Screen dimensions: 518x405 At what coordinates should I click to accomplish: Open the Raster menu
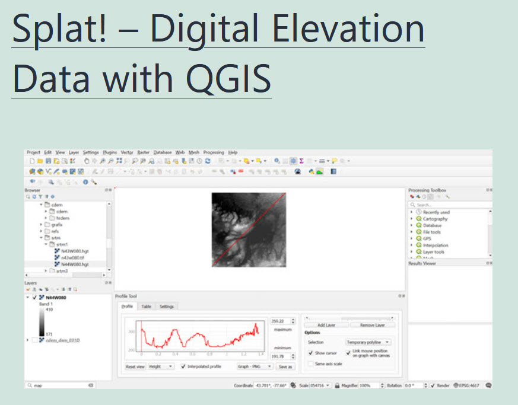(x=143, y=152)
